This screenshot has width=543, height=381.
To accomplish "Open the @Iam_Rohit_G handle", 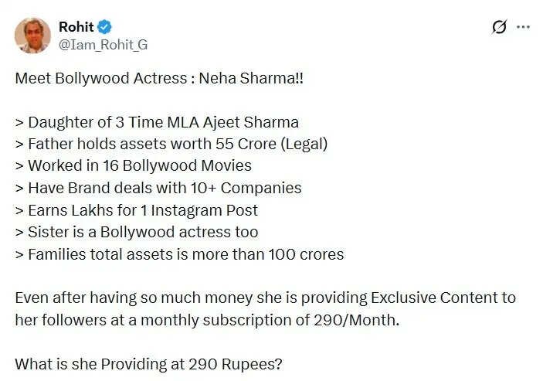I will (x=103, y=44).
